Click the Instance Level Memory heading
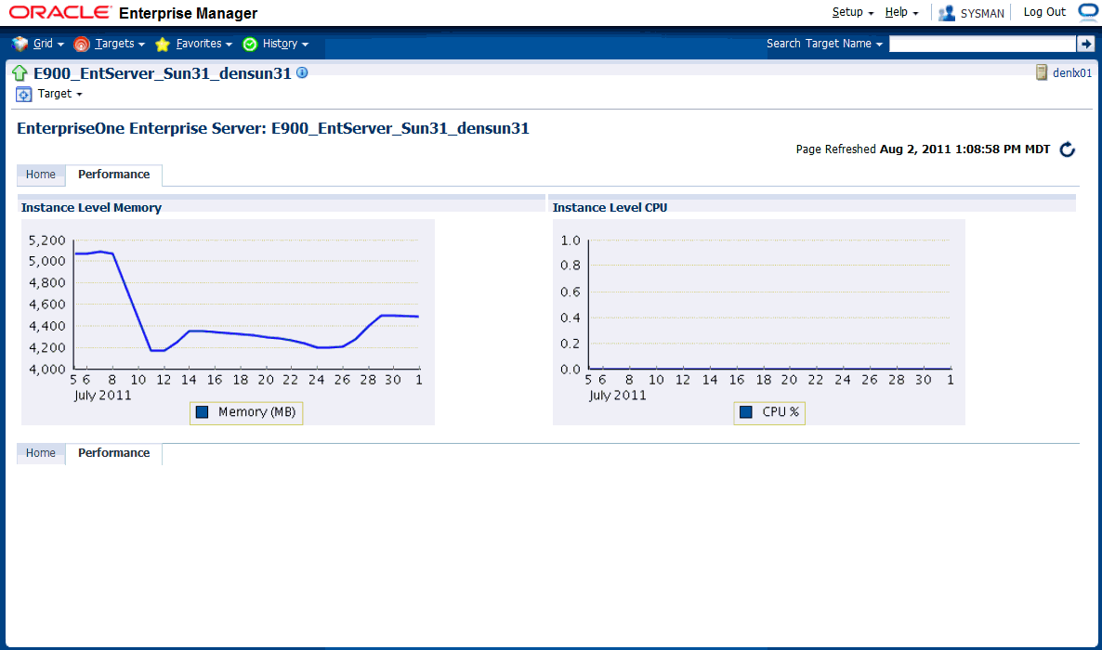This screenshot has width=1102, height=650. point(91,208)
